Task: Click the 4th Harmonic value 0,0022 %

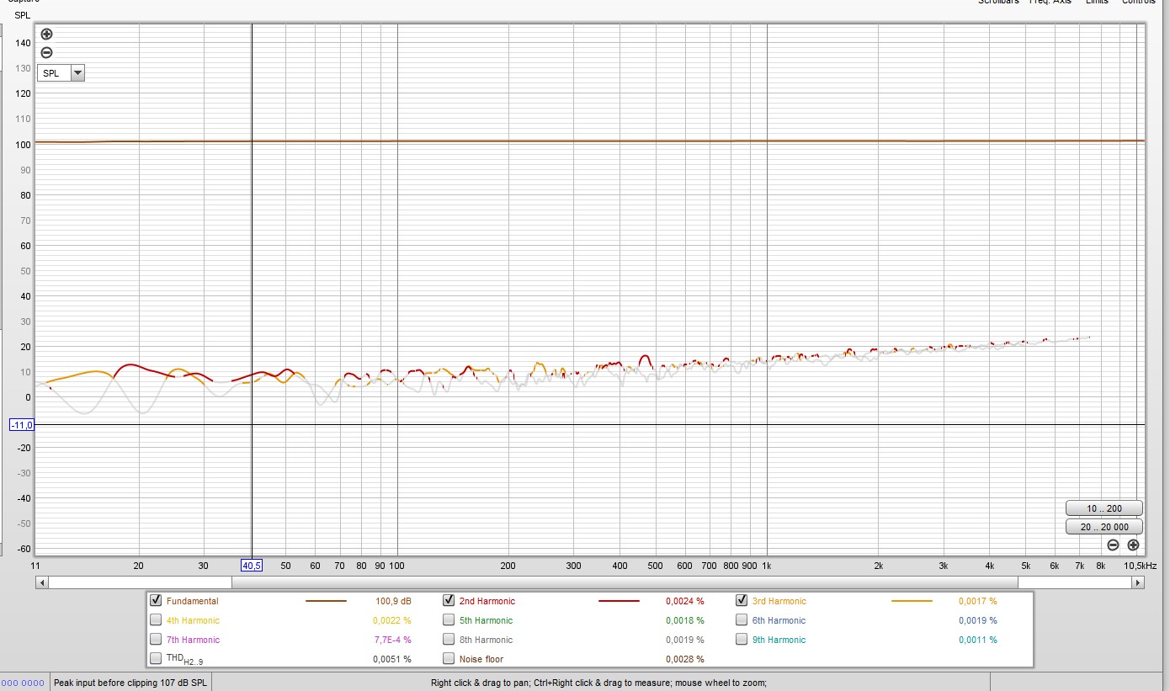Action: pyautogui.click(x=392, y=621)
